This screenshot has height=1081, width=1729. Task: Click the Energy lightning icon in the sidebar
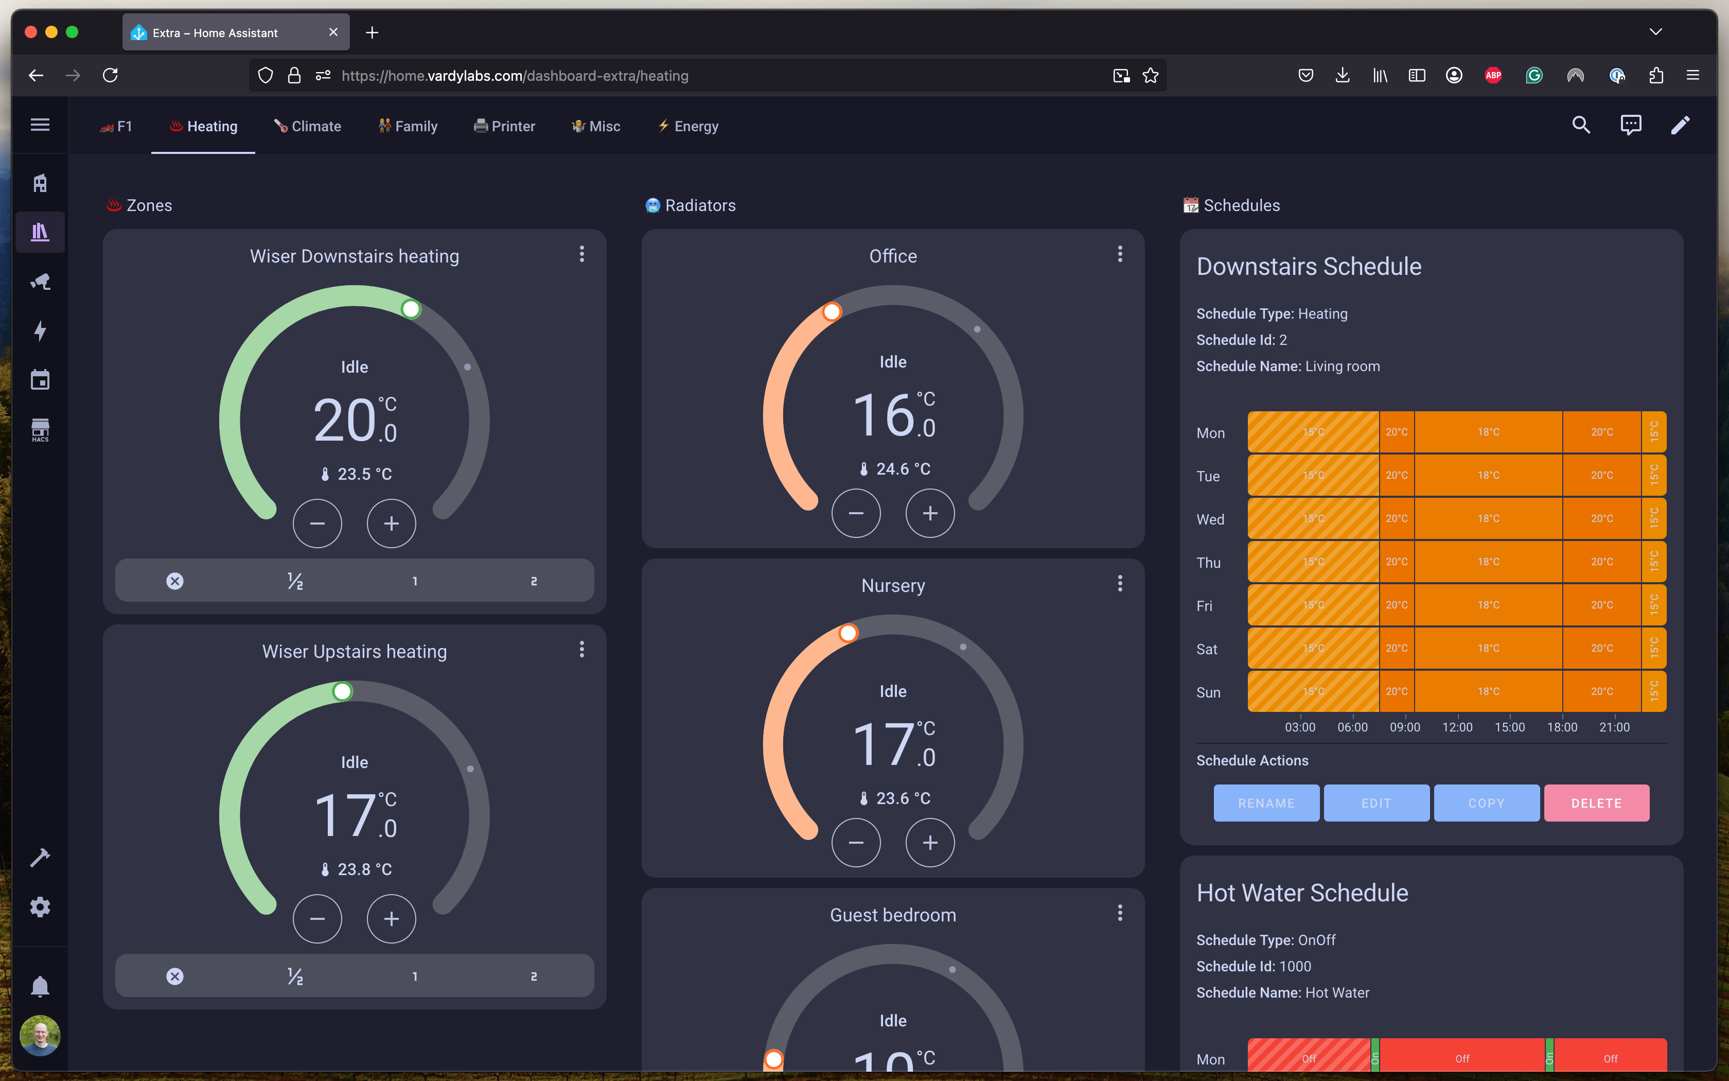pyautogui.click(x=40, y=330)
